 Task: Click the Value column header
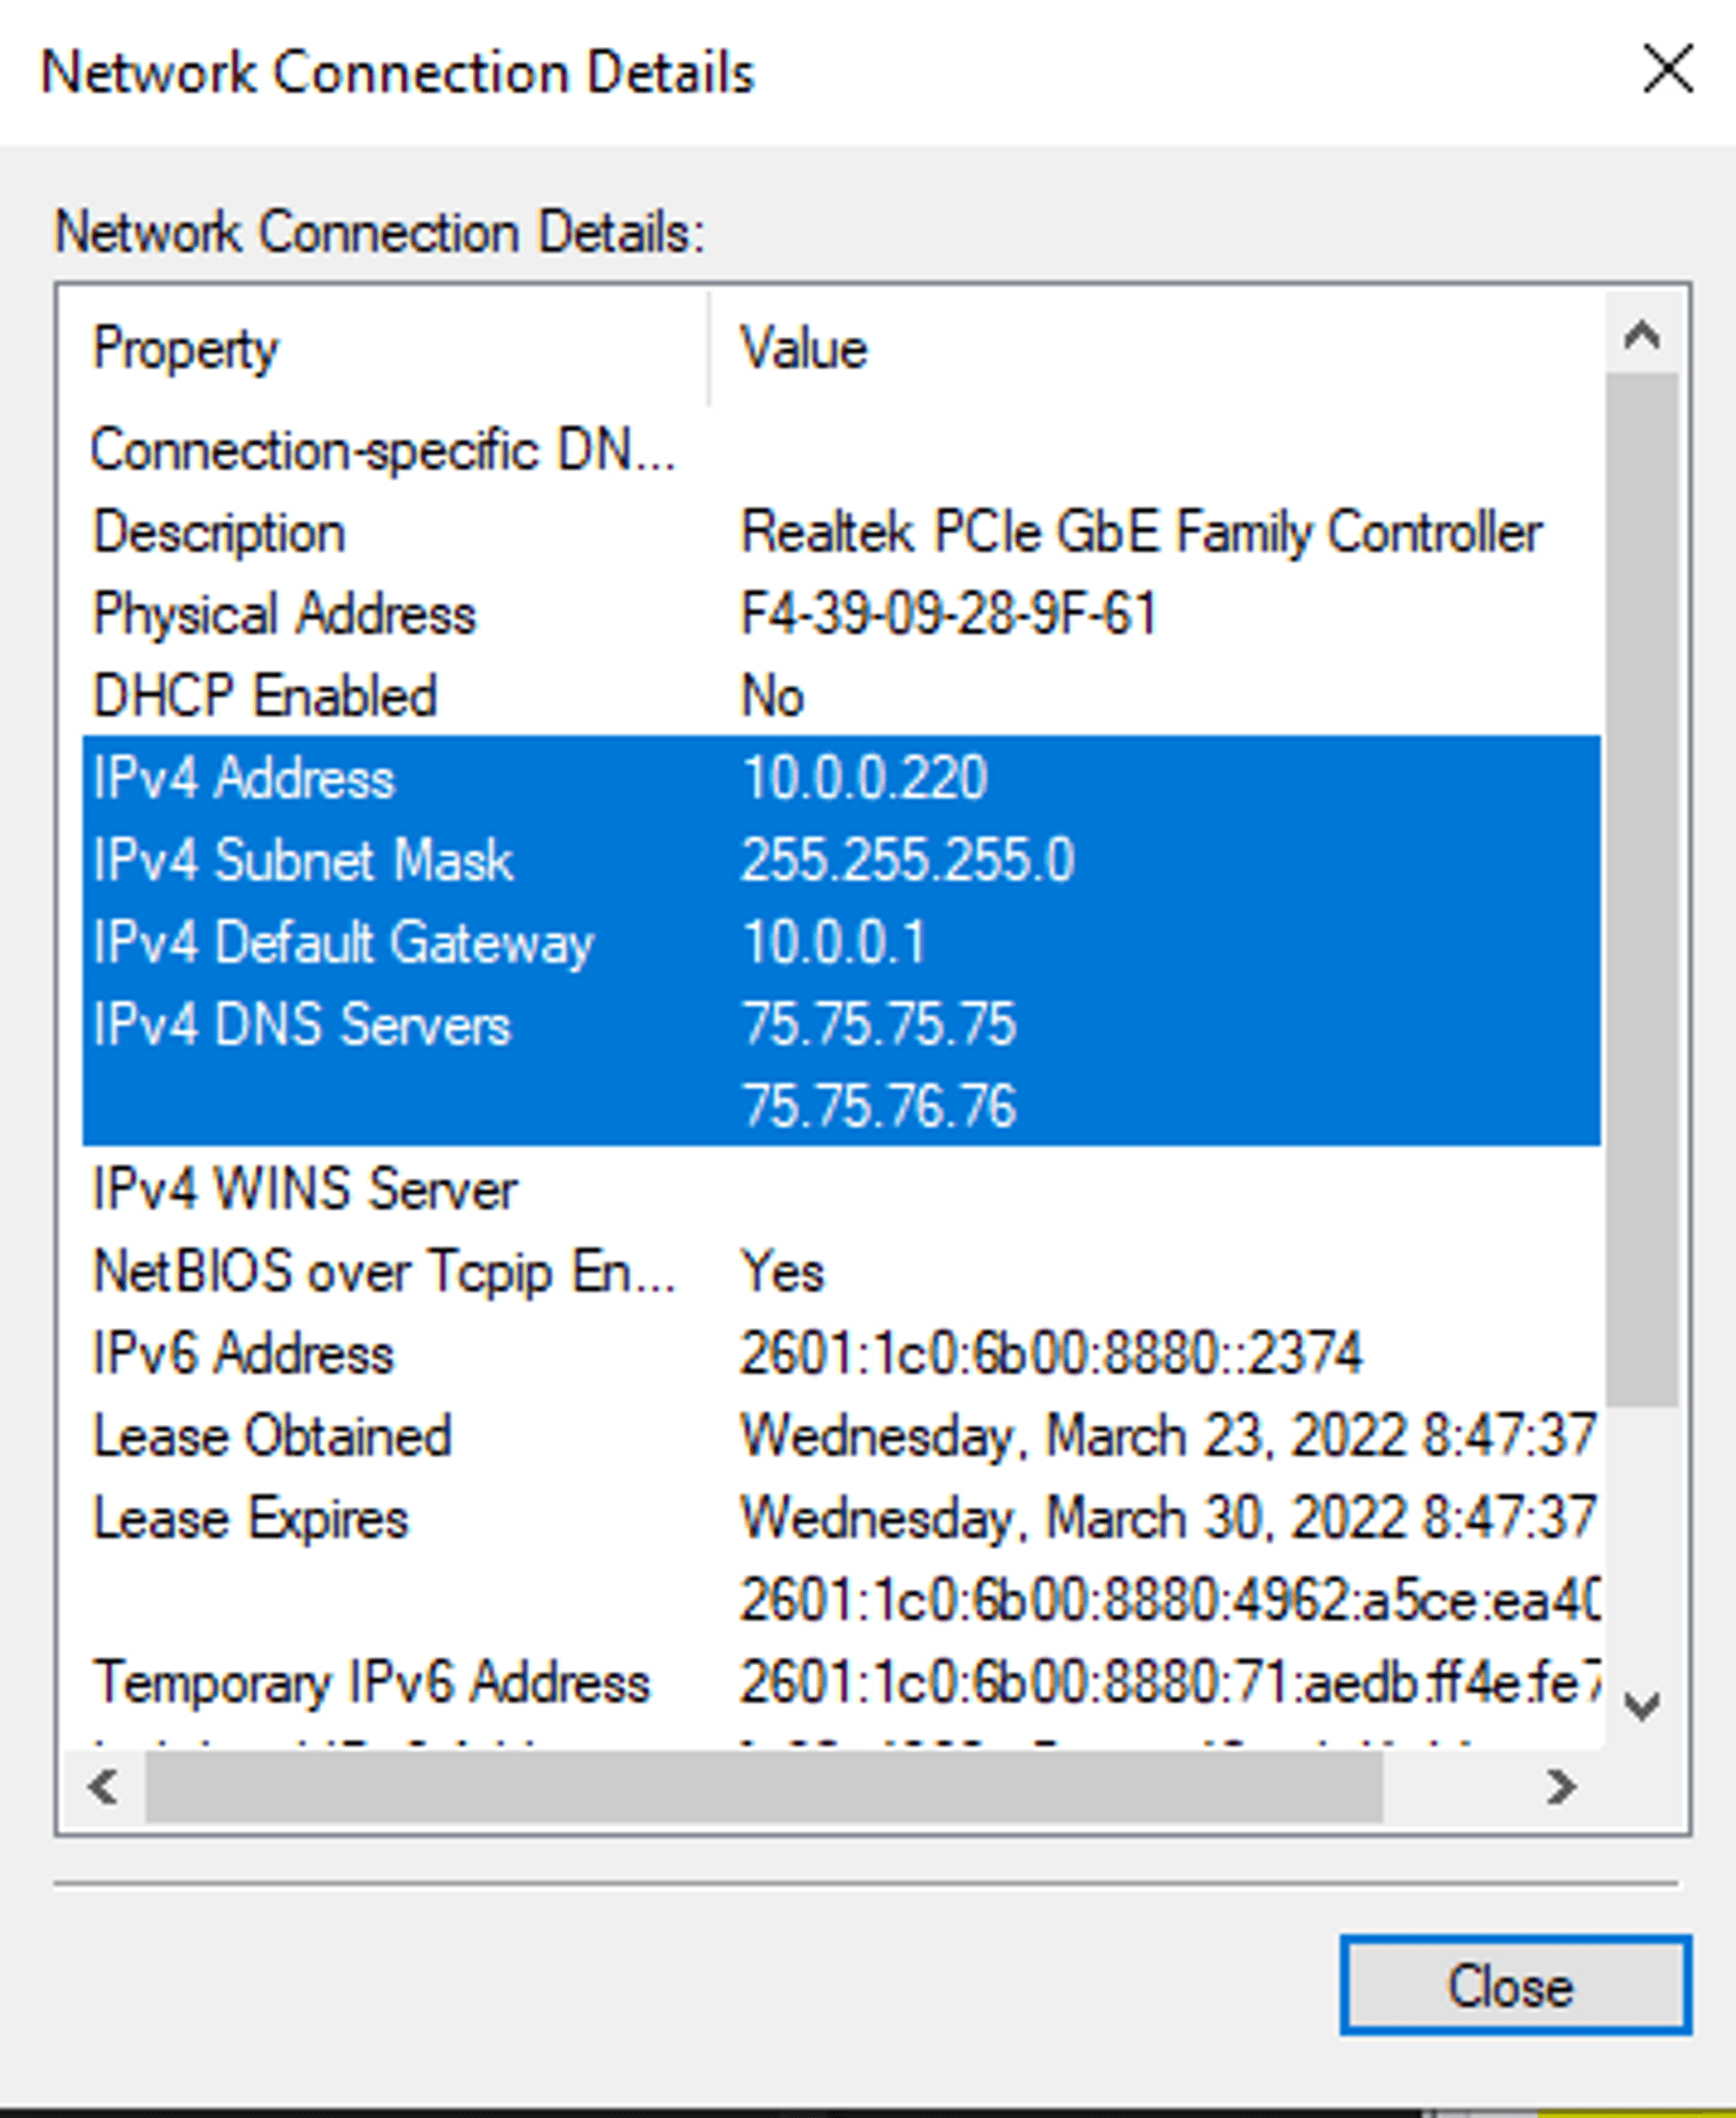[803, 350]
